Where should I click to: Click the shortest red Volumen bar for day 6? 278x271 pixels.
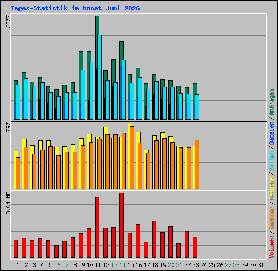pos(56,251)
